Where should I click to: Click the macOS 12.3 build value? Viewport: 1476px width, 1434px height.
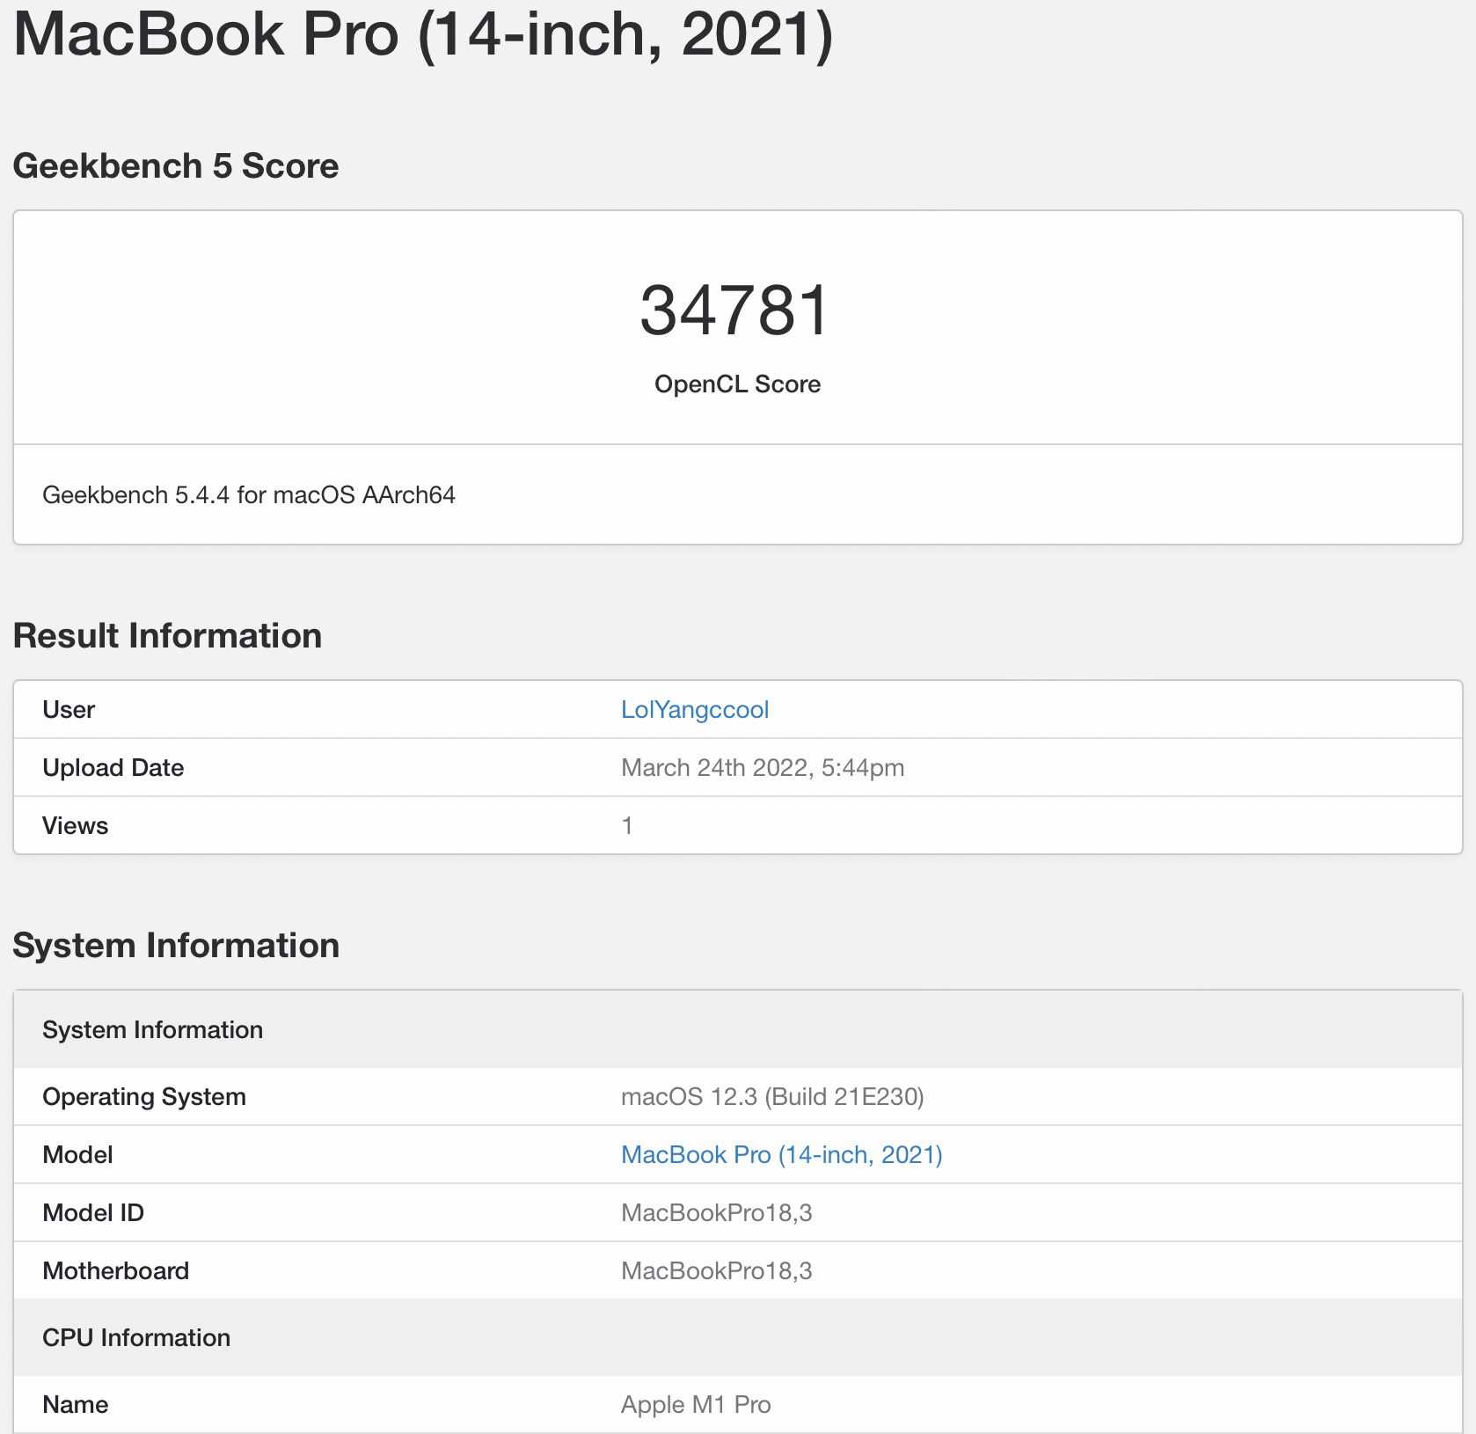coord(771,1097)
